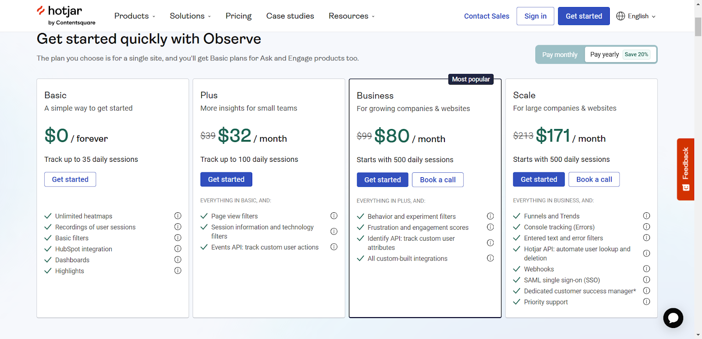This screenshot has height=339, width=702.
Task: View info icon next to Highlights
Action: click(178, 271)
